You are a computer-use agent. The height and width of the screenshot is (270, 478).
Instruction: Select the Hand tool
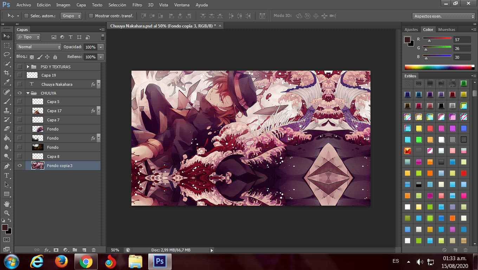7,204
